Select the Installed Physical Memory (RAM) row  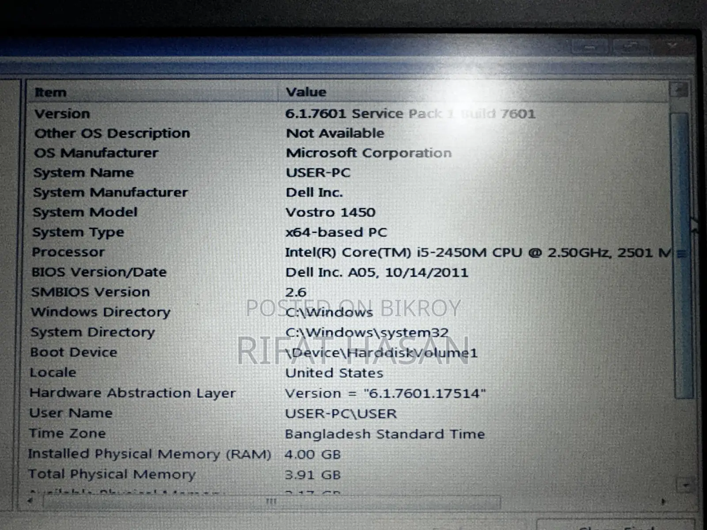[149, 454]
